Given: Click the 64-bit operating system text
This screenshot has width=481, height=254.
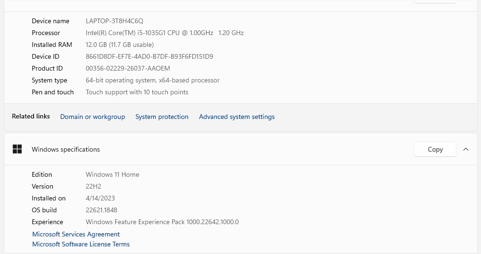Looking at the screenshot, I should point(152,80).
